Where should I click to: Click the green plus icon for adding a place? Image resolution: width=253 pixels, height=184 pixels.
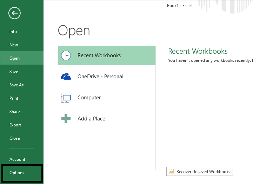point(66,119)
